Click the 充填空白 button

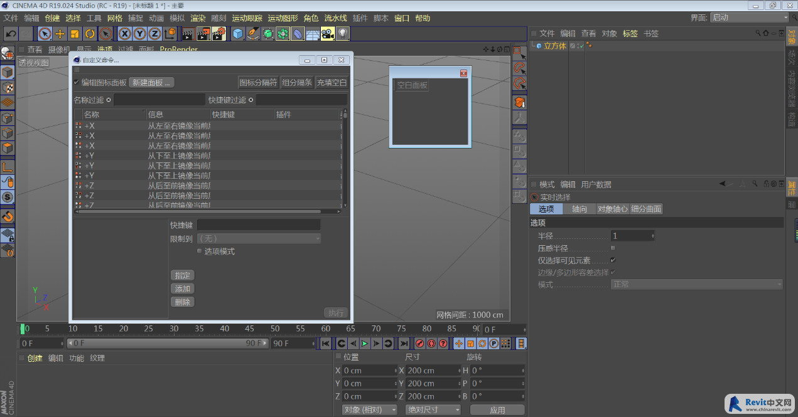(x=332, y=83)
